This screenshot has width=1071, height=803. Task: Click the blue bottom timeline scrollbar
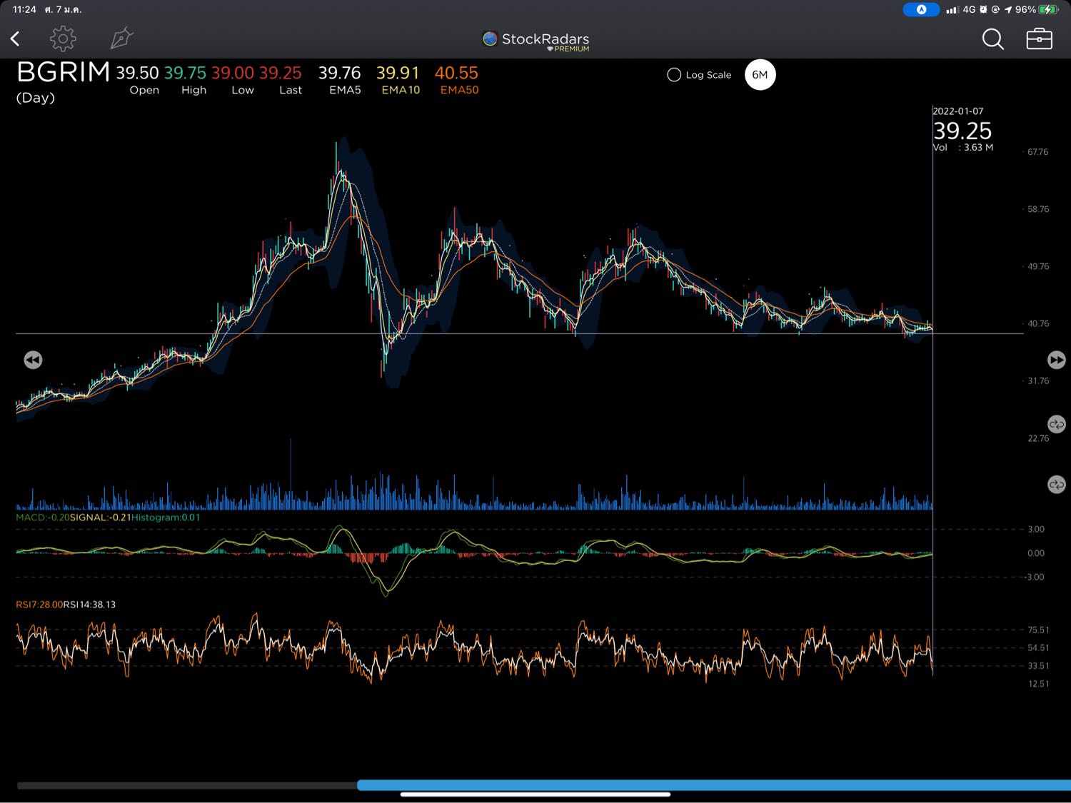(713, 785)
